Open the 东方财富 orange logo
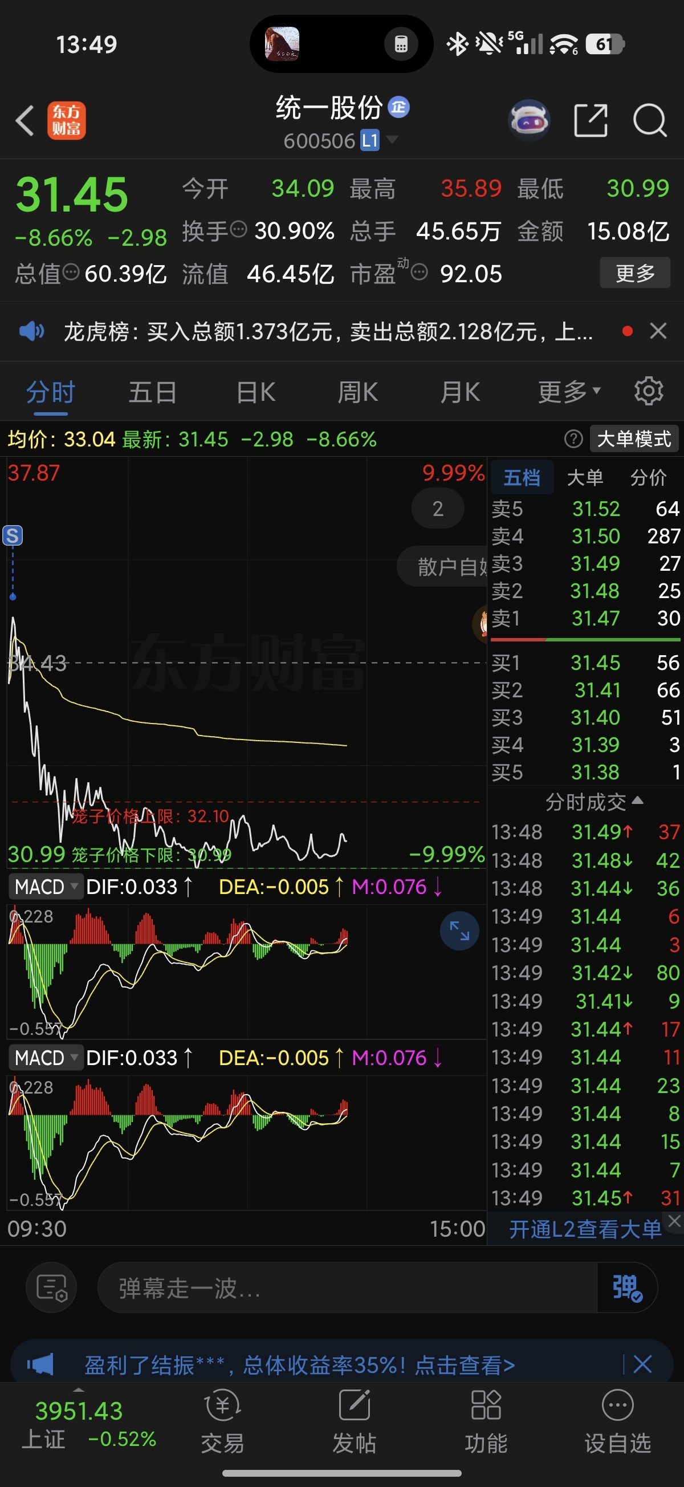The width and height of the screenshot is (684, 1487). (66, 121)
